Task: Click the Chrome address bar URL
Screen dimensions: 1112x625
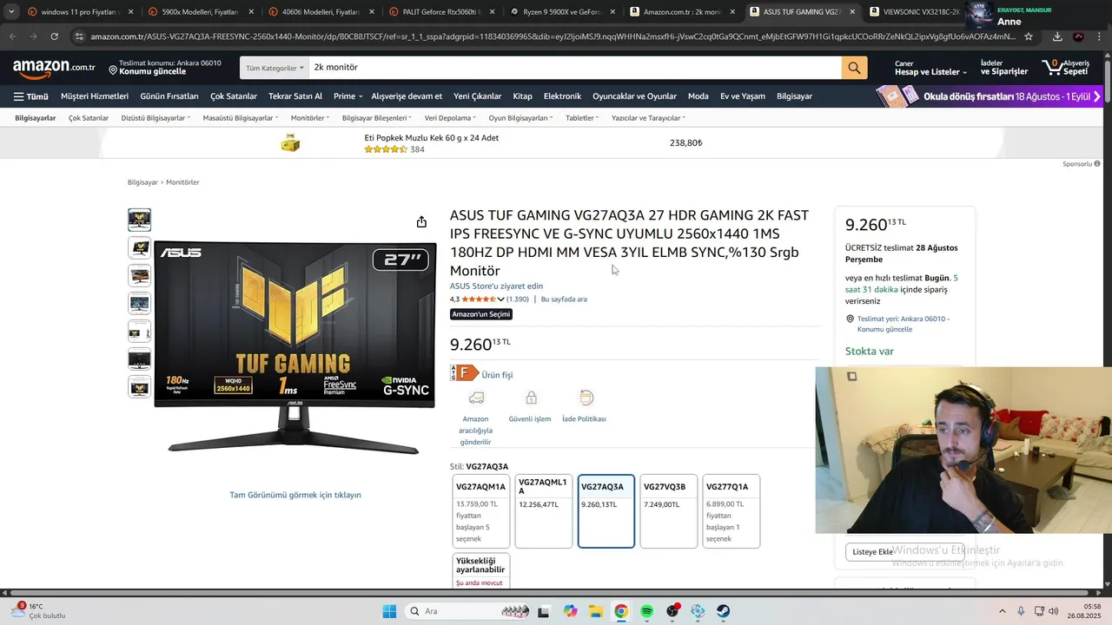Action: point(553,36)
